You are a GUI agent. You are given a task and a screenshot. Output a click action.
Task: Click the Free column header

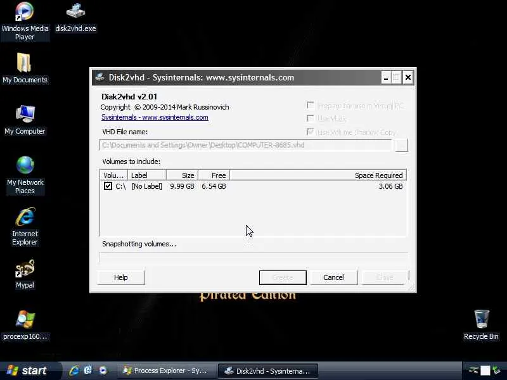[214, 175]
